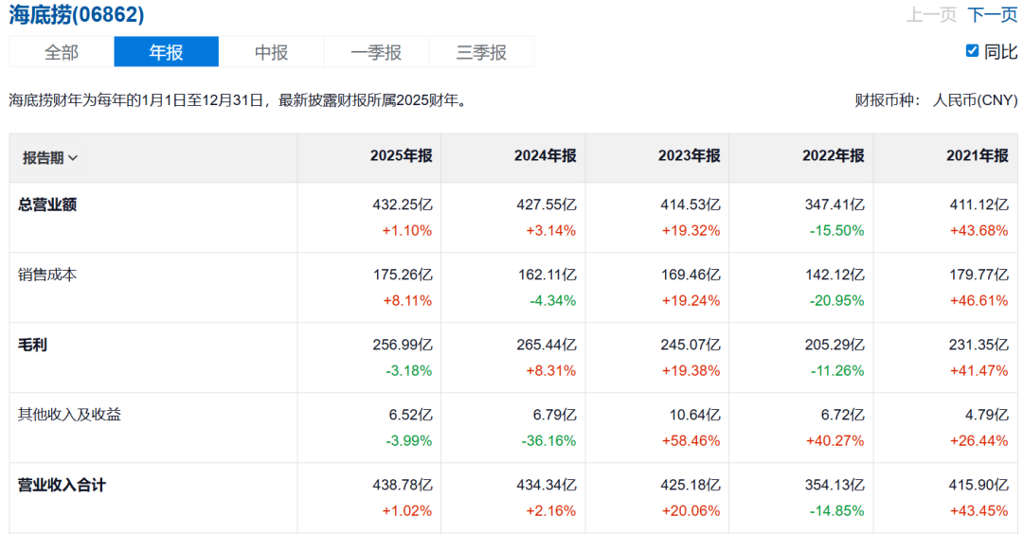This screenshot has width=1023, height=534.
Task: Click the 海底捞(06862) stock title
Action: (x=77, y=15)
